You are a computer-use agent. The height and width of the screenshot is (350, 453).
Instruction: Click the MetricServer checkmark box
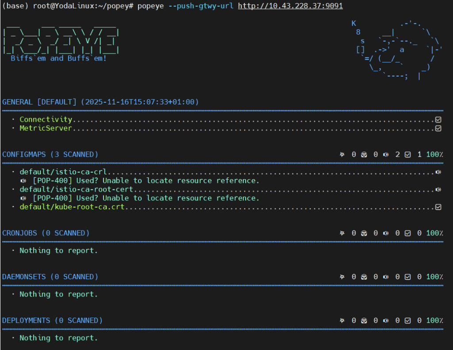(438, 128)
